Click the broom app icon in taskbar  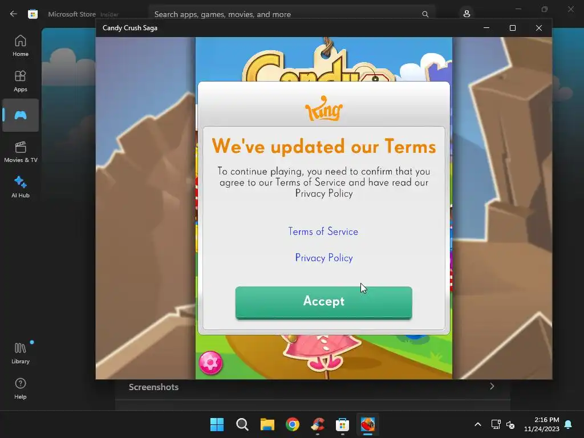coord(318,424)
